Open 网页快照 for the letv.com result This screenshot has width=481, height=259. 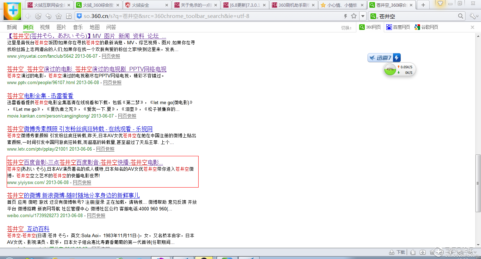pyautogui.click(x=105, y=149)
